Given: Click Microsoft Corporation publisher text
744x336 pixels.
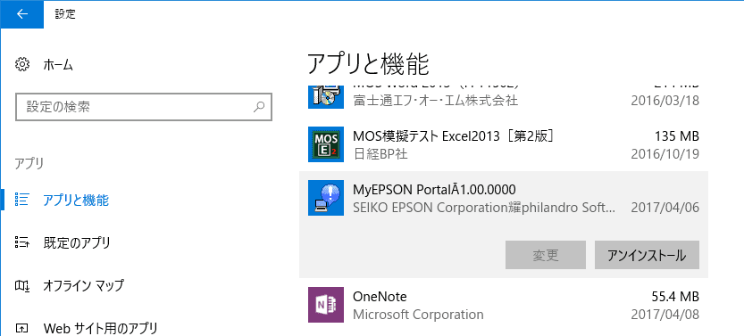Looking at the screenshot, I should tap(419, 315).
